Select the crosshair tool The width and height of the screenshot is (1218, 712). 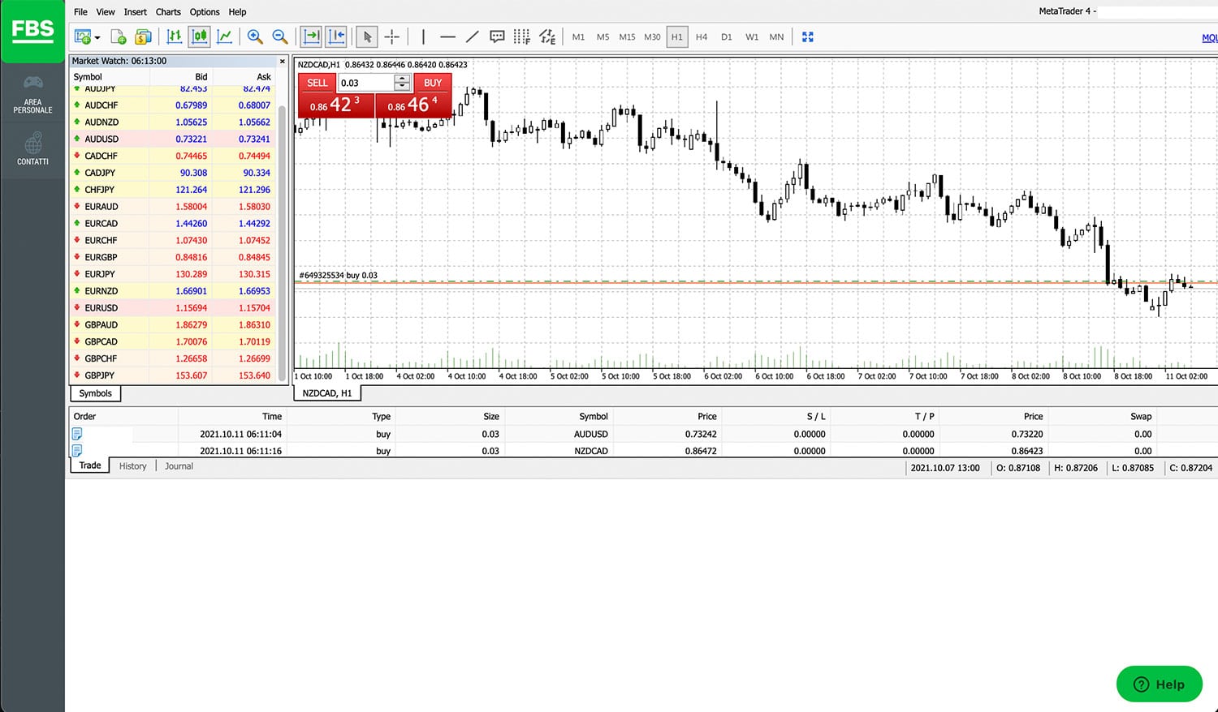[x=392, y=36]
